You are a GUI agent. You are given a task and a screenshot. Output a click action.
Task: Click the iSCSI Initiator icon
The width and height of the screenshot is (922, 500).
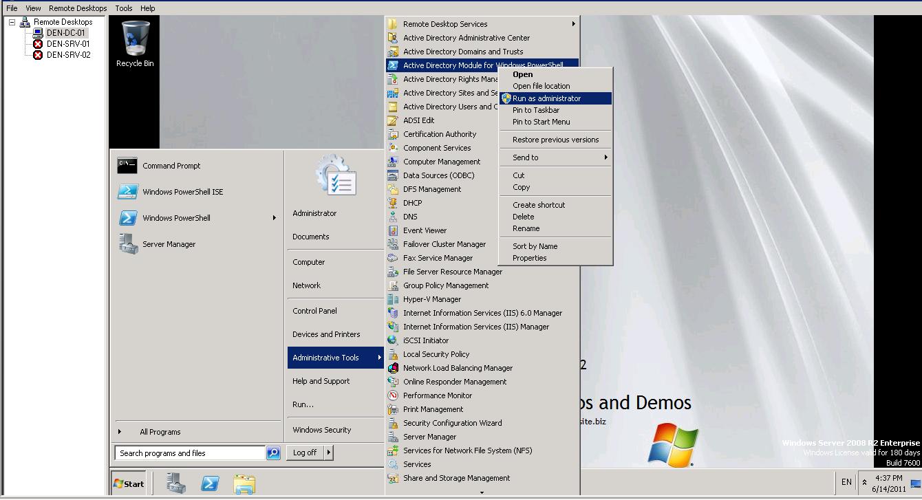tap(393, 340)
